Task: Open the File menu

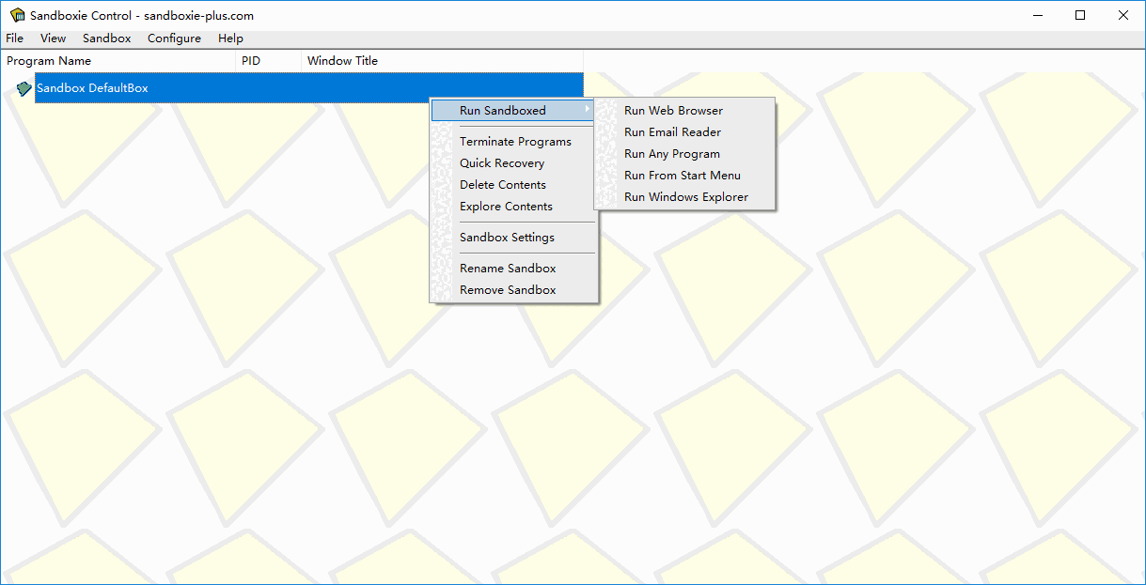Action: coord(15,38)
